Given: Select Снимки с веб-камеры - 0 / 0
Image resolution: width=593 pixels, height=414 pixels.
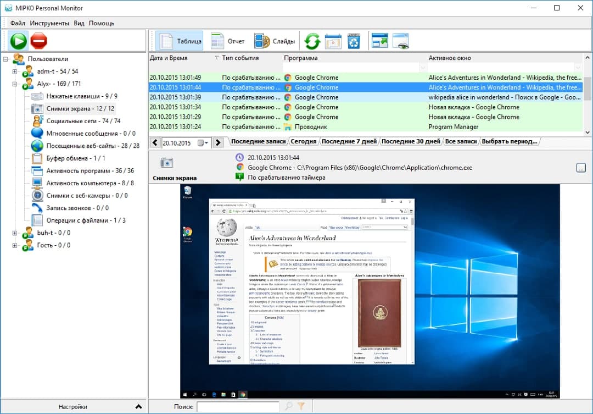Looking at the screenshot, I should pos(87,196).
